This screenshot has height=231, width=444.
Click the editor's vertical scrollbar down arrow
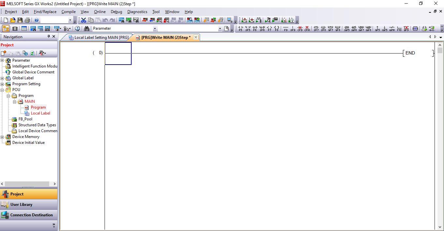[439, 227]
